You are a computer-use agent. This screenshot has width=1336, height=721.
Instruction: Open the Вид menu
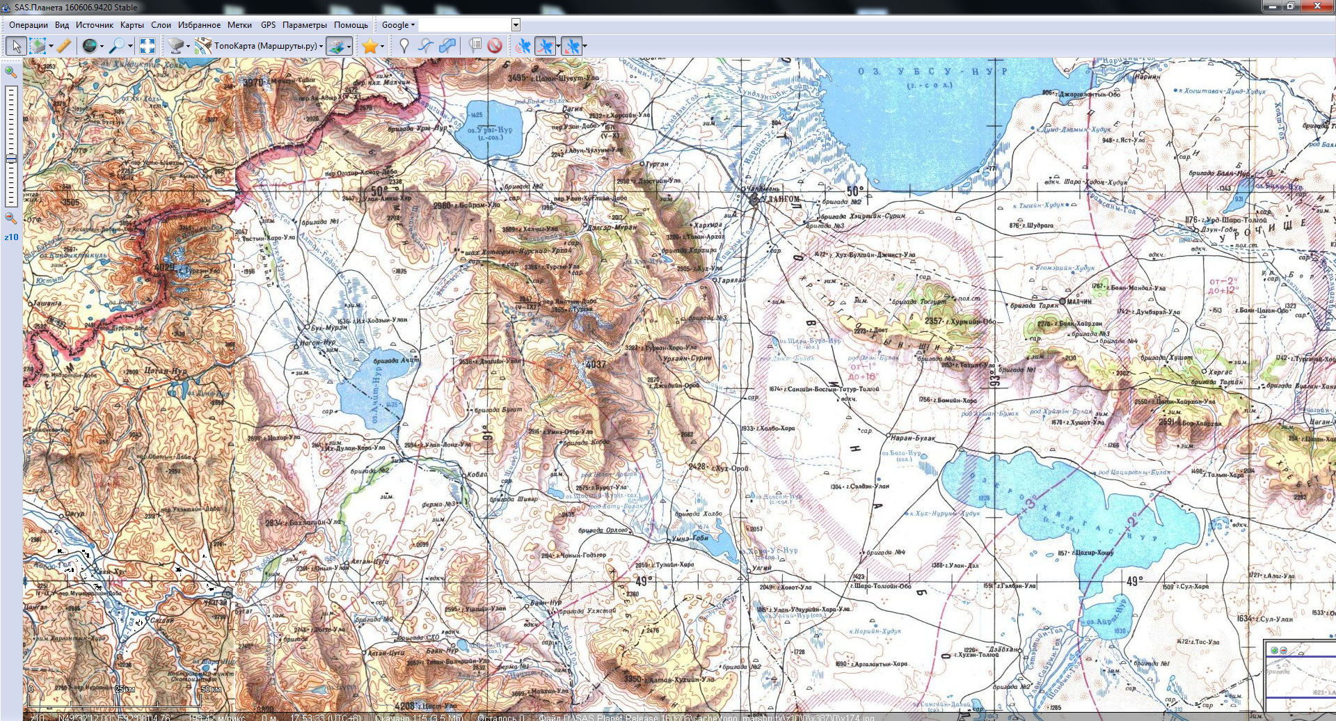[x=62, y=25]
